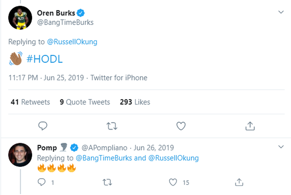
Task: Open Oren Burks' profile picture
Action: click(x=20, y=18)
